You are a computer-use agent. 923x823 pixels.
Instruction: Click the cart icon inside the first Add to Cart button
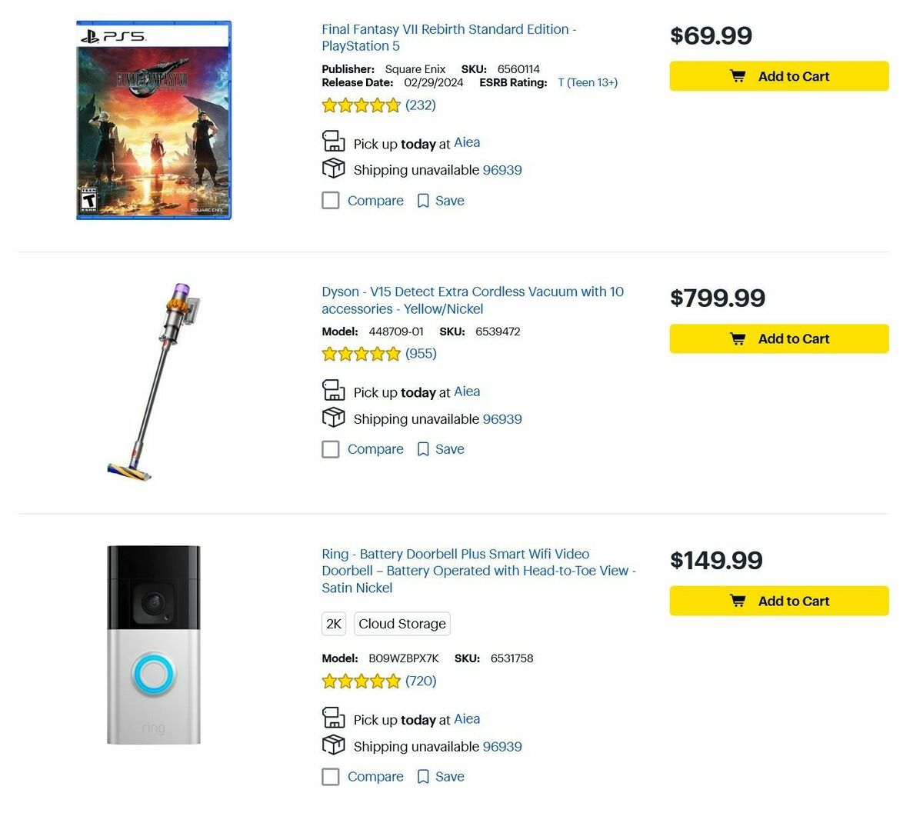(738, 76)
